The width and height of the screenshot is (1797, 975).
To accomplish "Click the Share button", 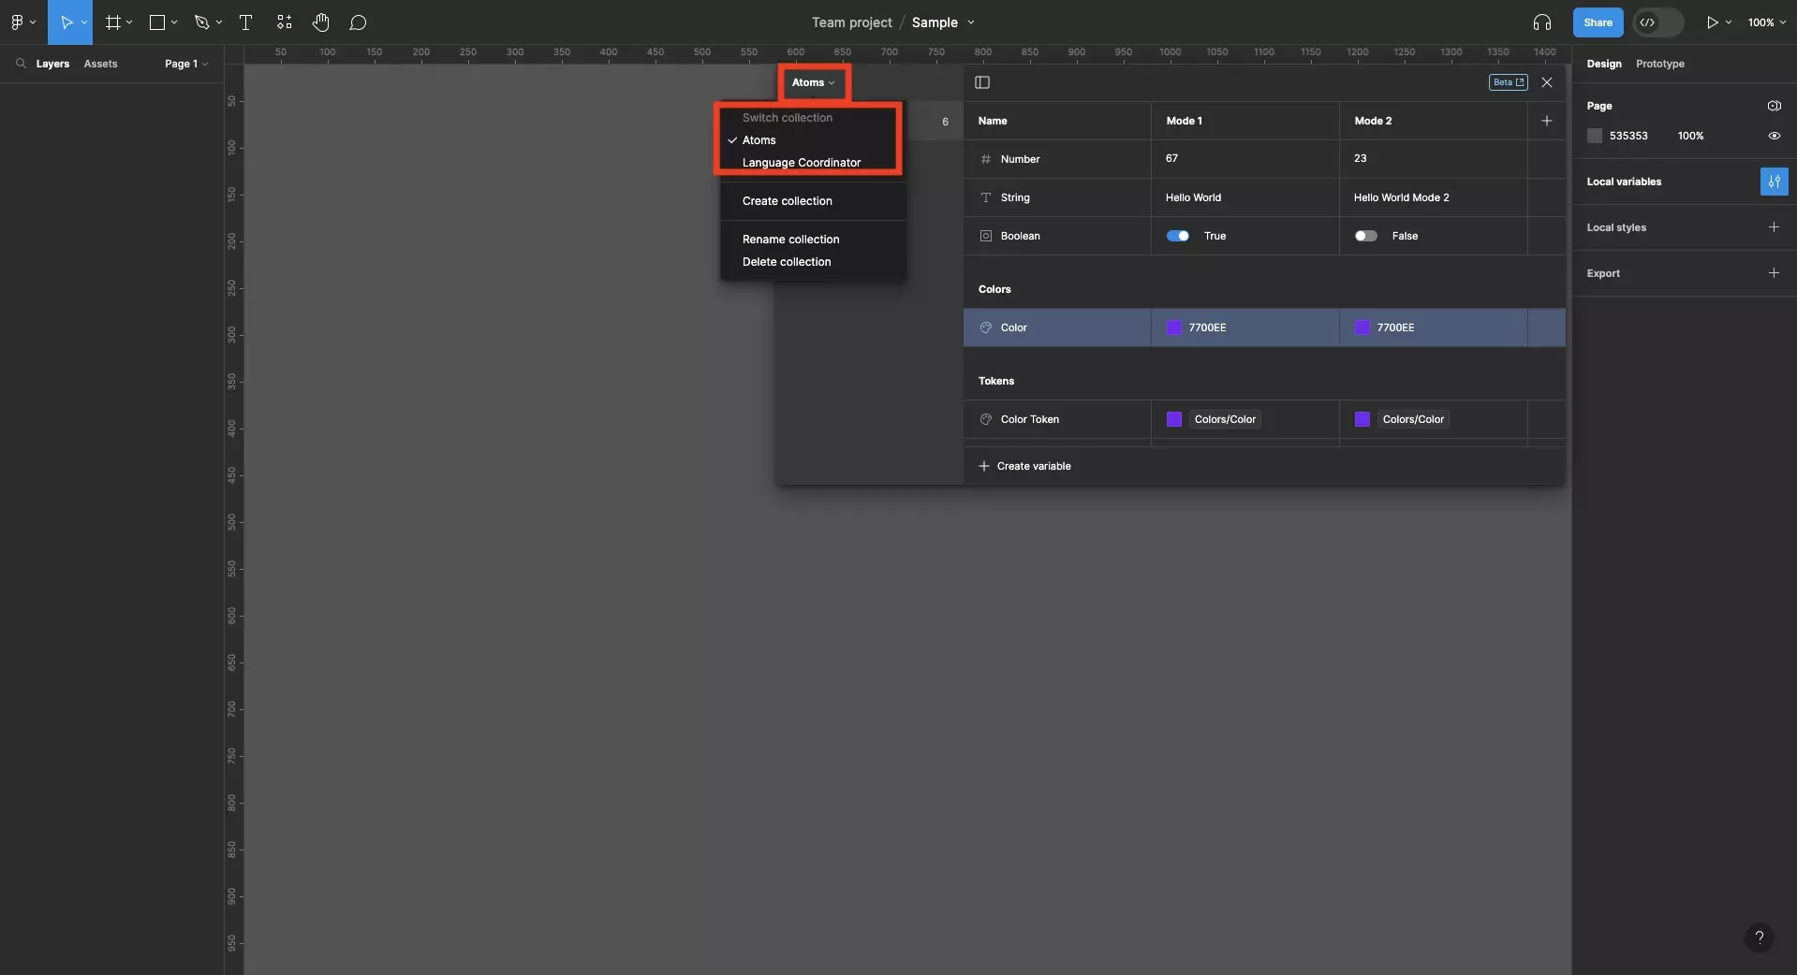I will coord(1597,22).
